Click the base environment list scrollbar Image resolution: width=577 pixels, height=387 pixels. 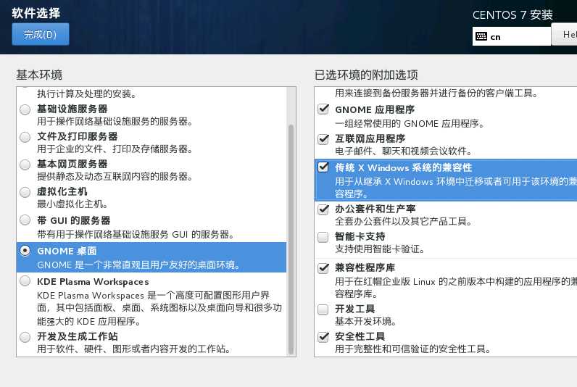[x=291, y=239]
